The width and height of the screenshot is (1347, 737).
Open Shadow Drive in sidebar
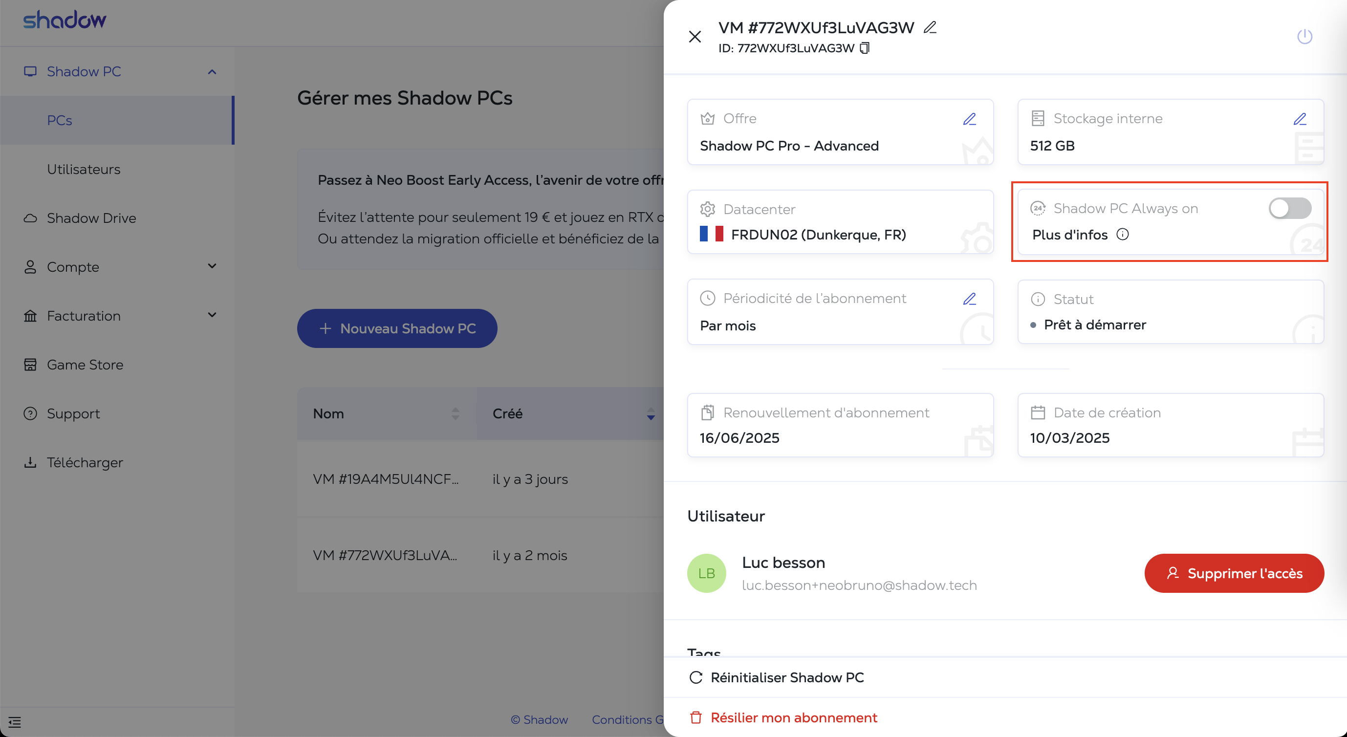click(x=91, y=218)
